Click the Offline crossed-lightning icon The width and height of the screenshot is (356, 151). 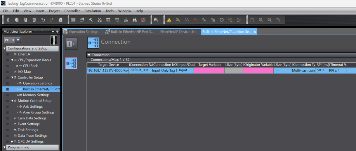[x=178, y=20]
